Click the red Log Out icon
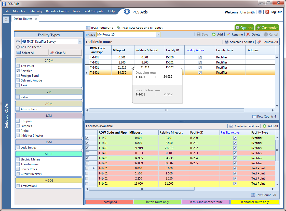286x211 pixels. pos(267,12)
